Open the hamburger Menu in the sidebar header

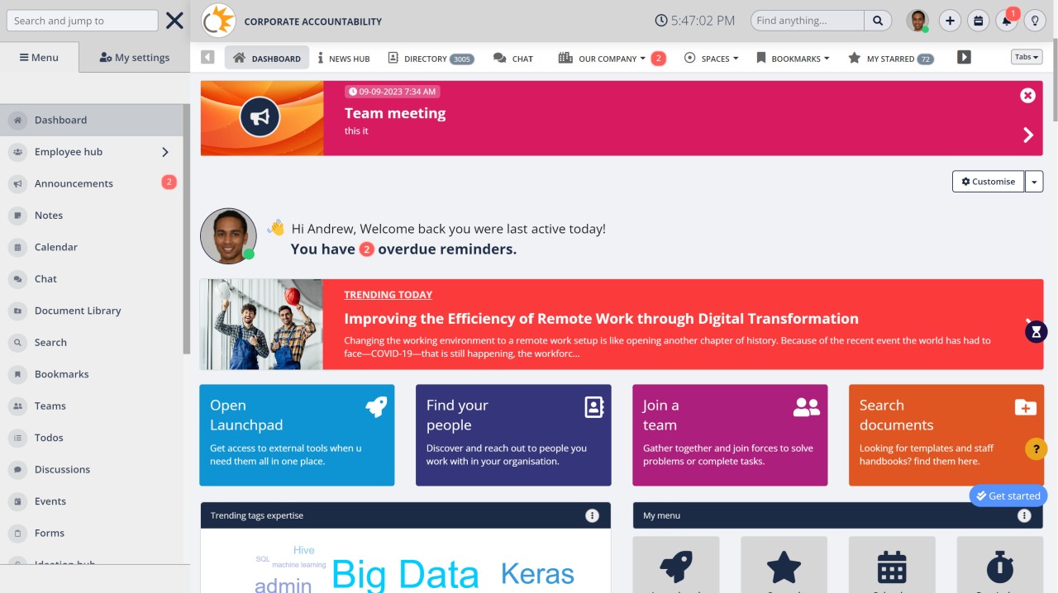(x=38, y=57)
